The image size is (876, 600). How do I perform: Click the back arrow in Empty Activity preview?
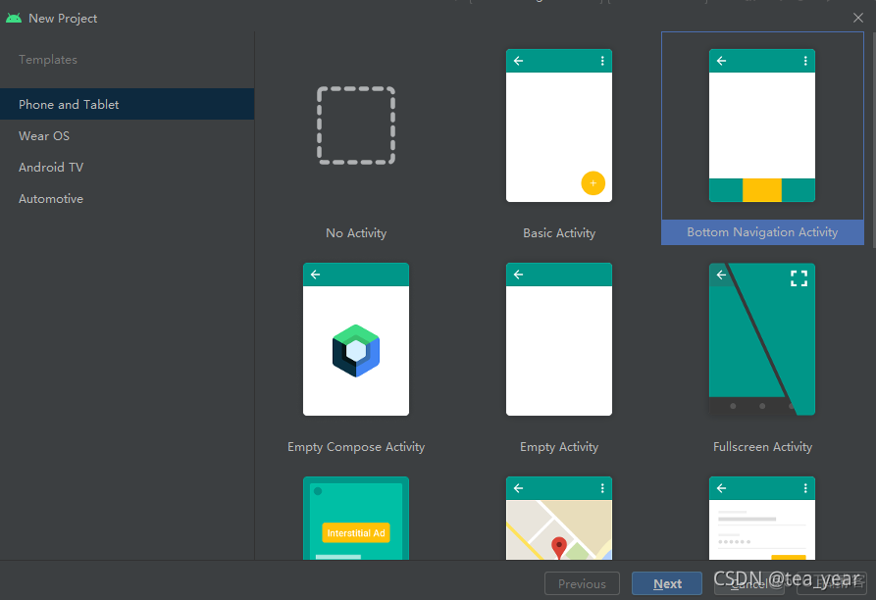518,275
